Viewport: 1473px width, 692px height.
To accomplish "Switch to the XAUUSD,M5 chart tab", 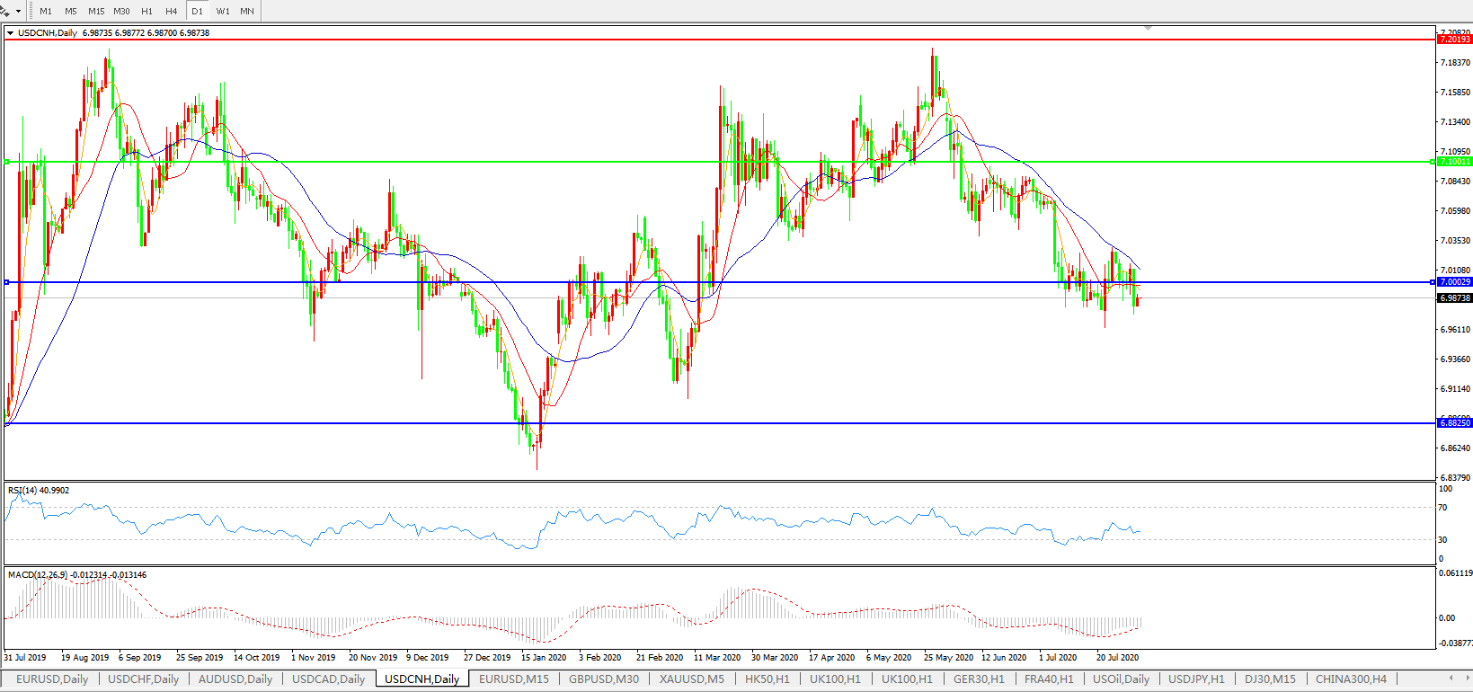I will pyautogui.click(x=691, y=679).
